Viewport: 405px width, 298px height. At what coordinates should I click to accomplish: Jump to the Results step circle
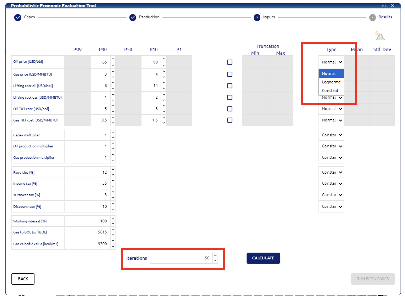[372, 17]
